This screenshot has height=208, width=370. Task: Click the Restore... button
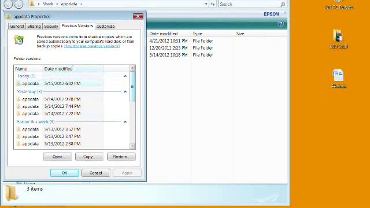click(x=121, y=157)
